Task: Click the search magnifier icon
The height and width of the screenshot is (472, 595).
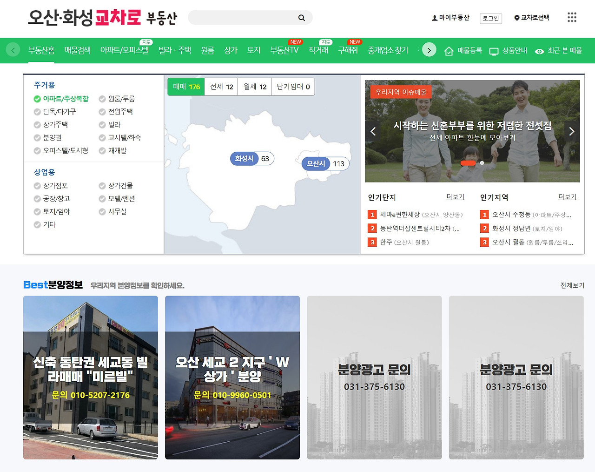Action: click(302, 18)
